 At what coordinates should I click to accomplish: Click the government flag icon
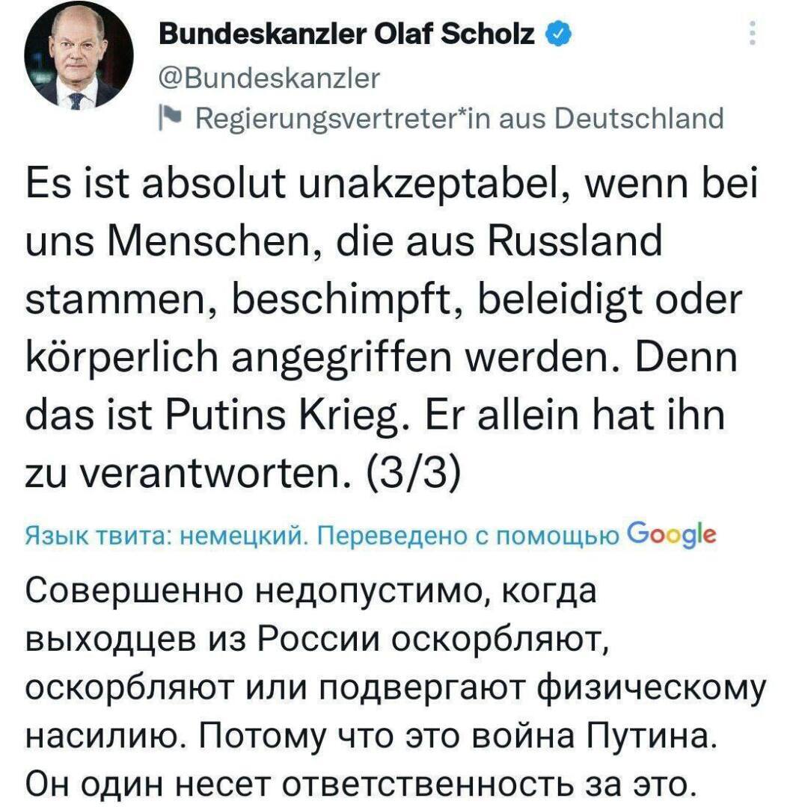click(x=168, y=119)
